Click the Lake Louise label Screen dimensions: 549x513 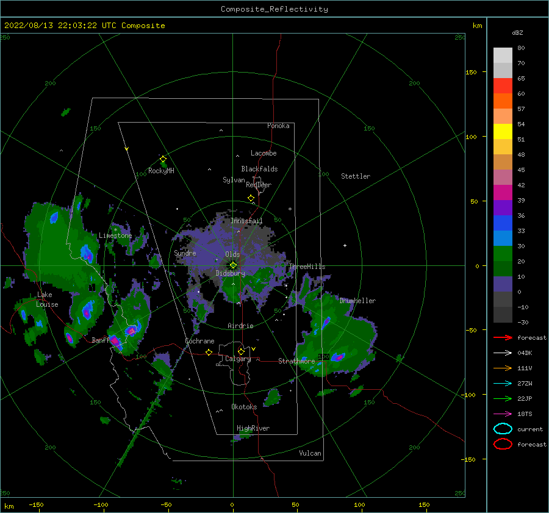pos(47,300)
